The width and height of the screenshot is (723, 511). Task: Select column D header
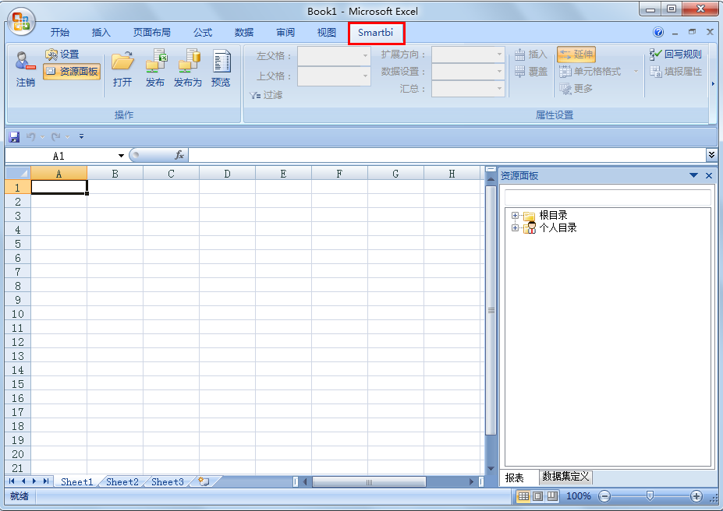tap(227, 174)
